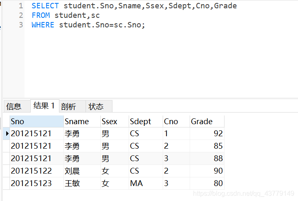Image resolution: width=298 pixels, height=201 pixels.
Task: Select Sno cell of row with grade 92
Action: click(x=37, y=134)
